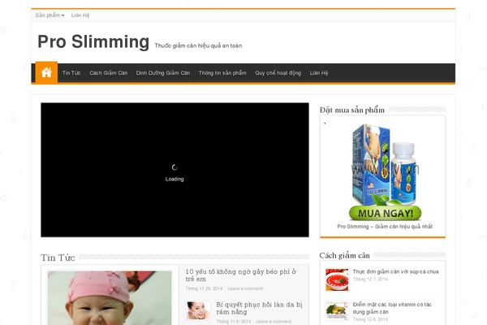Open Quy chế hoạt động menu item
487x325 pixels.
click(x=278, y=73)
